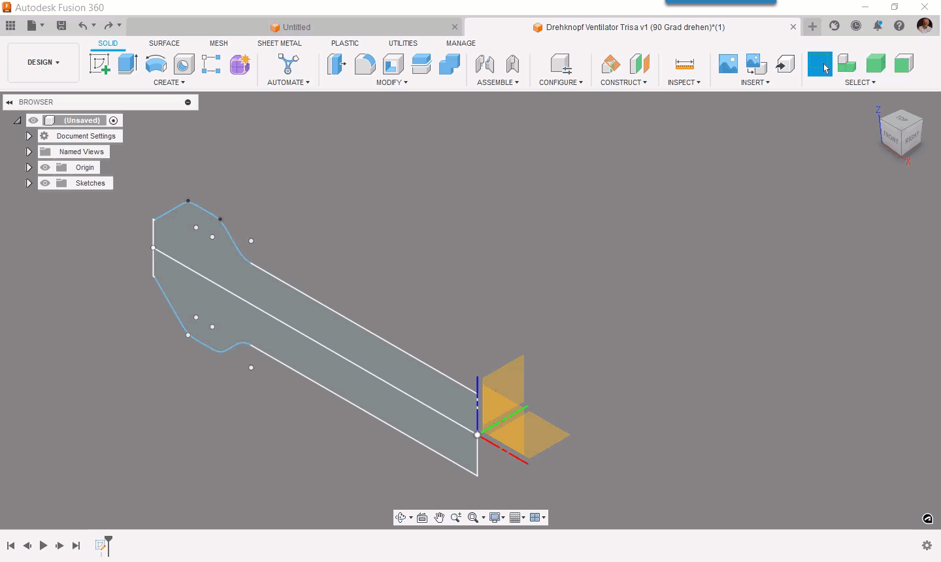Expand the Named Views tree item
Image resolution: width=941 pixels, height=562 pixels.
pyautogui.click(x=29, y=152)
